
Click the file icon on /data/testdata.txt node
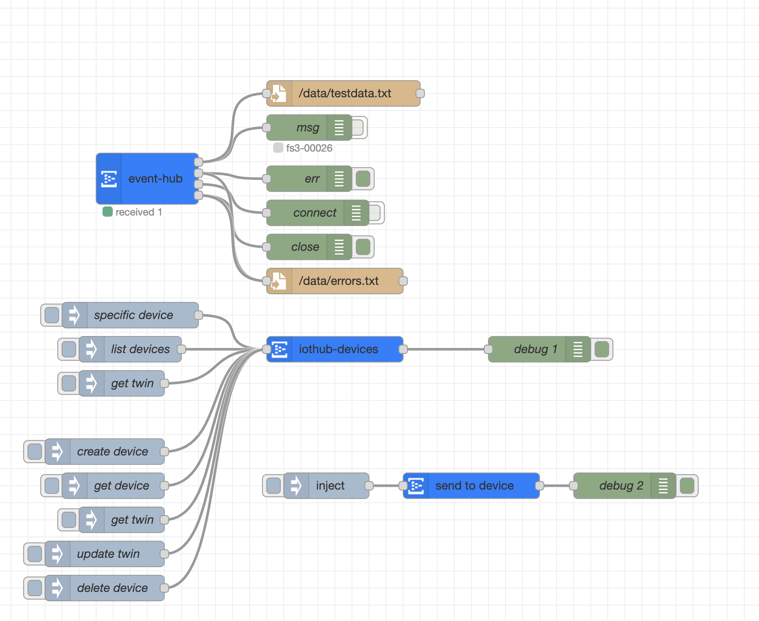point(279,93)
